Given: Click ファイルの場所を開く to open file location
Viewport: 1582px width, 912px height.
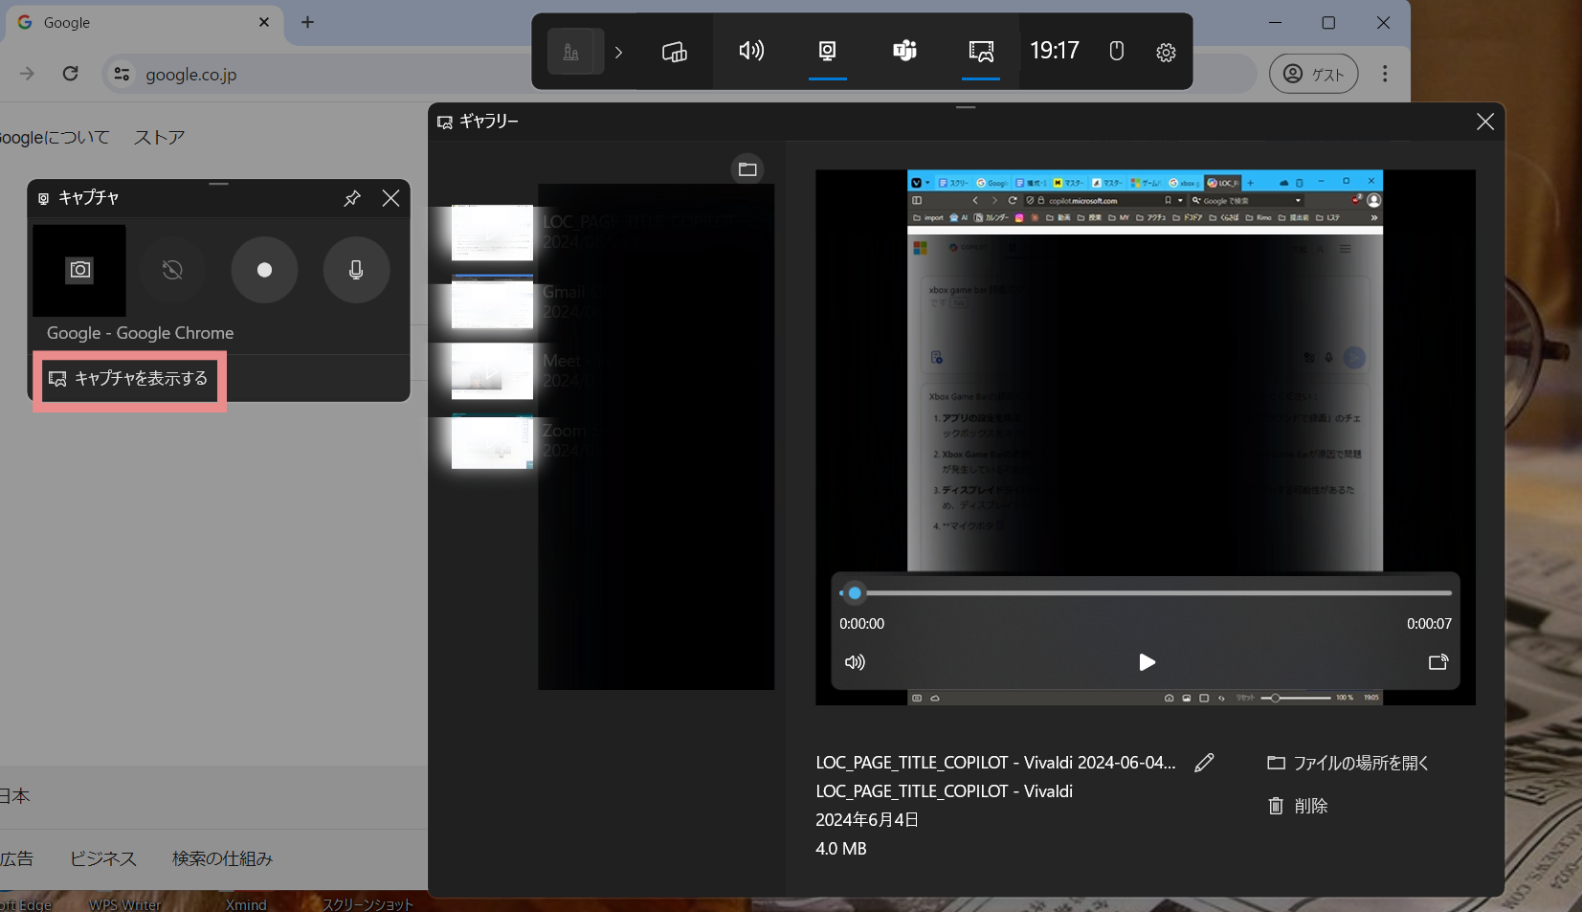Looking at the screenshot, I should pyautogui.click(x=1348, y=763).
